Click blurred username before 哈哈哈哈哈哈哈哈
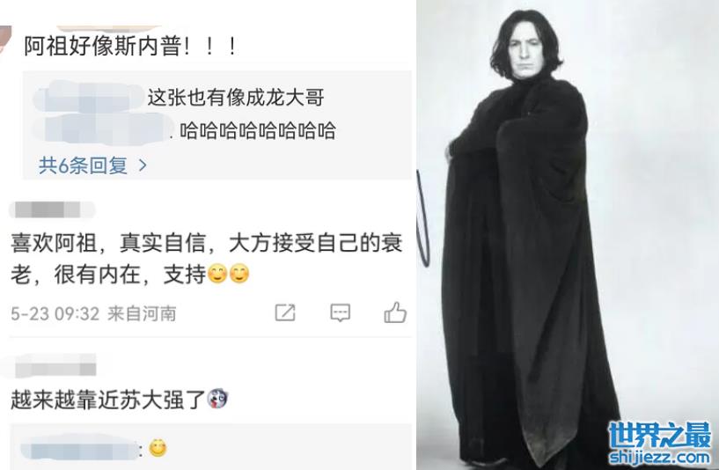 (106, 129)
